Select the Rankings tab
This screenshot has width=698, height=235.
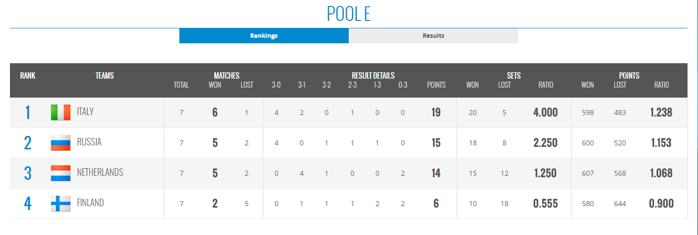pyautogui.click(x=264, y=36)
